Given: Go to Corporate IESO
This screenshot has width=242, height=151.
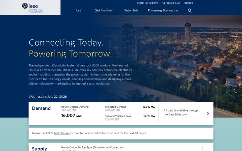Looking at the screenshot, I should point(171,3).
